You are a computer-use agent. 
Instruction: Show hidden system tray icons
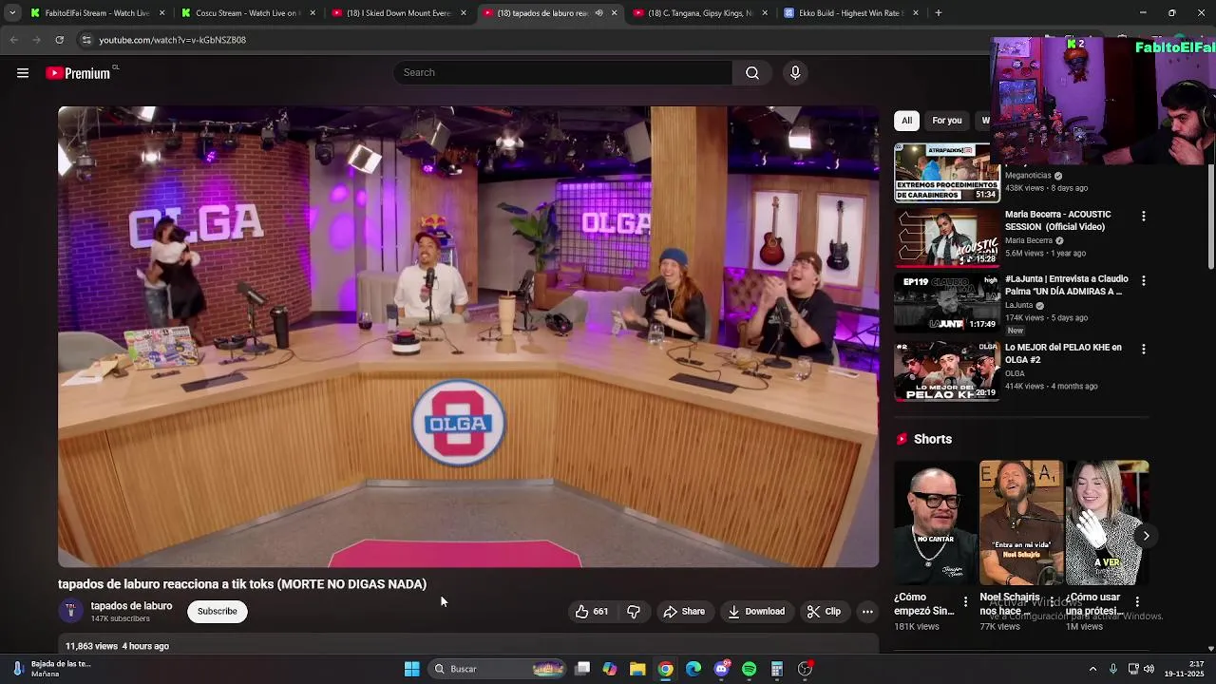1092,669
